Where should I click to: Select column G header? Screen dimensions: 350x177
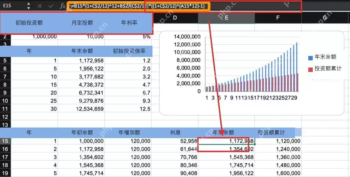pyautogui.click(x=325, y=18)
